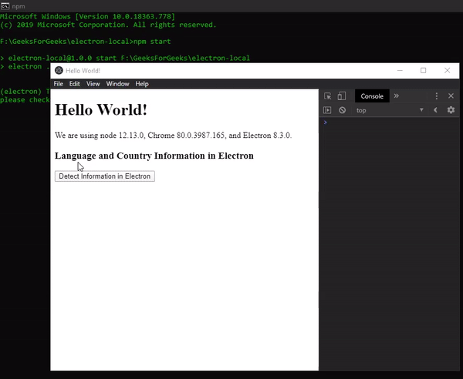Open the Window menu
This screenshot has height=379, width=463.
(x=118, y=84)
